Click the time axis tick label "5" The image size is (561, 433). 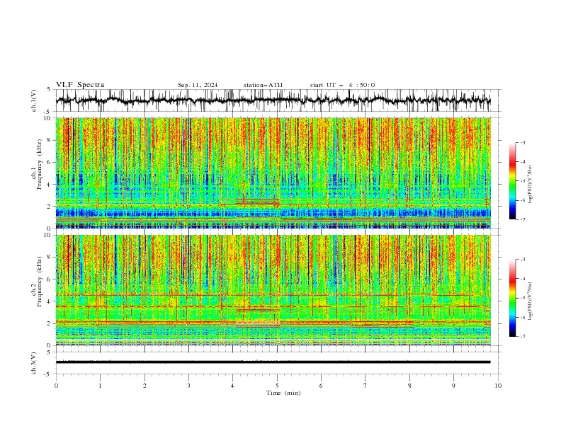pyautogui.click(x=277, y=386)
